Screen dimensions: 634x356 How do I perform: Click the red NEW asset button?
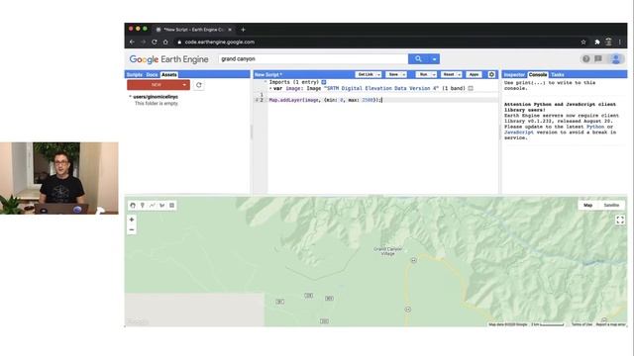(157, 85)
